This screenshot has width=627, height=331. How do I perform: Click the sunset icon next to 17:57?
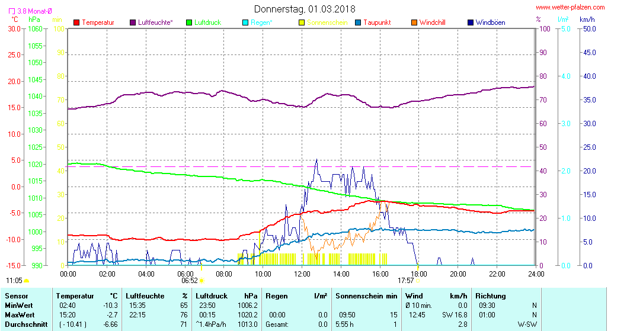(418, 281)
